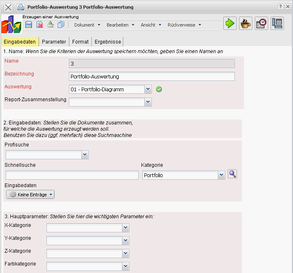Click the blue save disk icon
The image size is (293, 273).
pyautogui.click(x=29, y=25)
